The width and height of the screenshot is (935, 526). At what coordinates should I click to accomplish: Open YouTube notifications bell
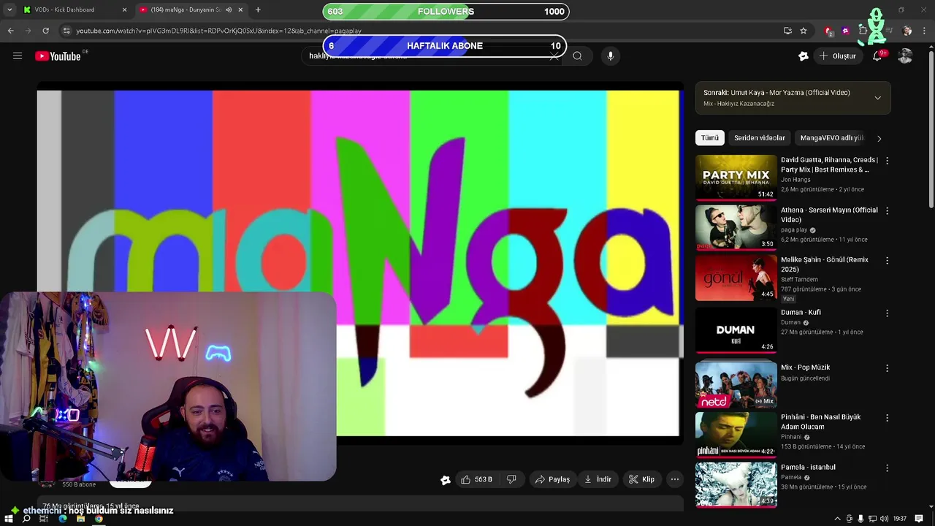pos(877,56)
